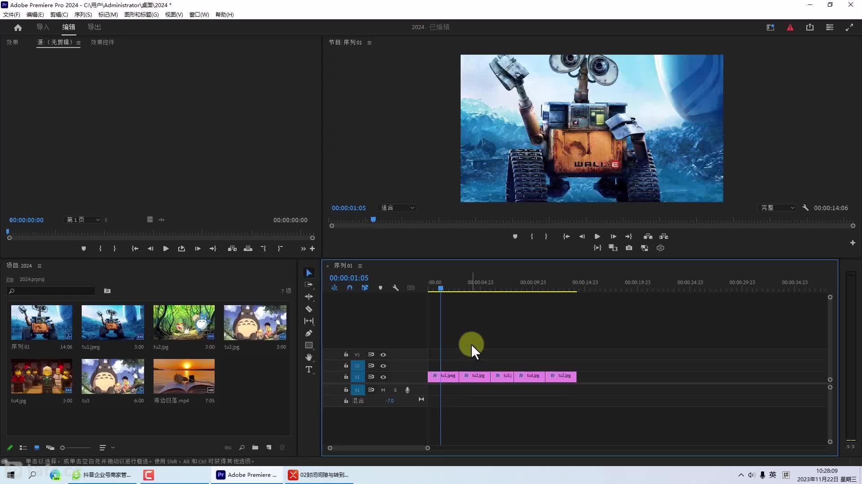Open the 适合 zoom level dropdown
Screen dimensions: 862x484
pos(398,207)
